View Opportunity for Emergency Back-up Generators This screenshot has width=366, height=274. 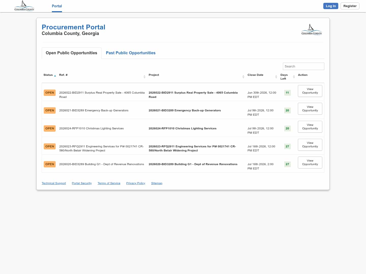coord(310,109)
